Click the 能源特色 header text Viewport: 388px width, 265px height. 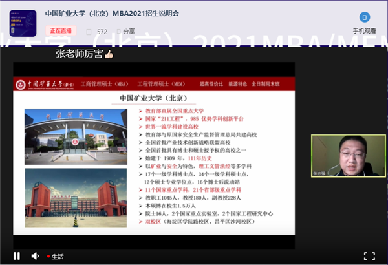(x=237, y=84)
